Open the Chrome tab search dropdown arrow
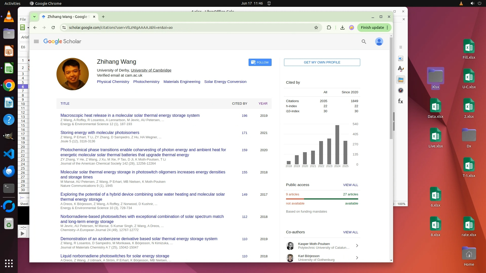486x273 pixels. (x=34, y=17)
